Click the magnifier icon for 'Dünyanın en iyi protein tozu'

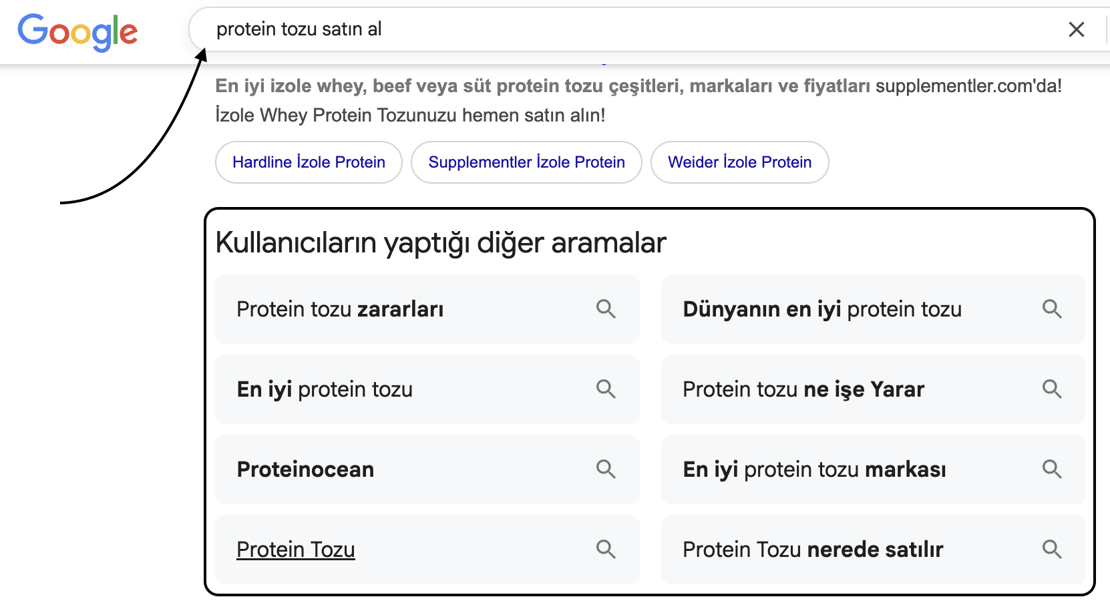(1053, 309)
